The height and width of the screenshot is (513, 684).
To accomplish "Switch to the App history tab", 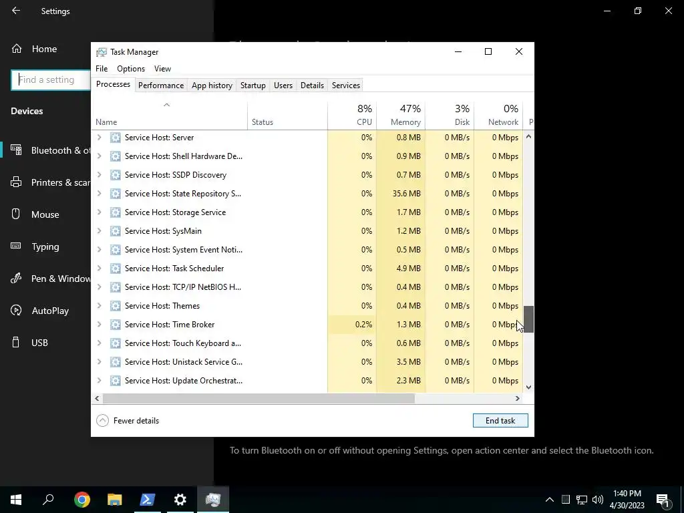I will [x=212, y=85].
